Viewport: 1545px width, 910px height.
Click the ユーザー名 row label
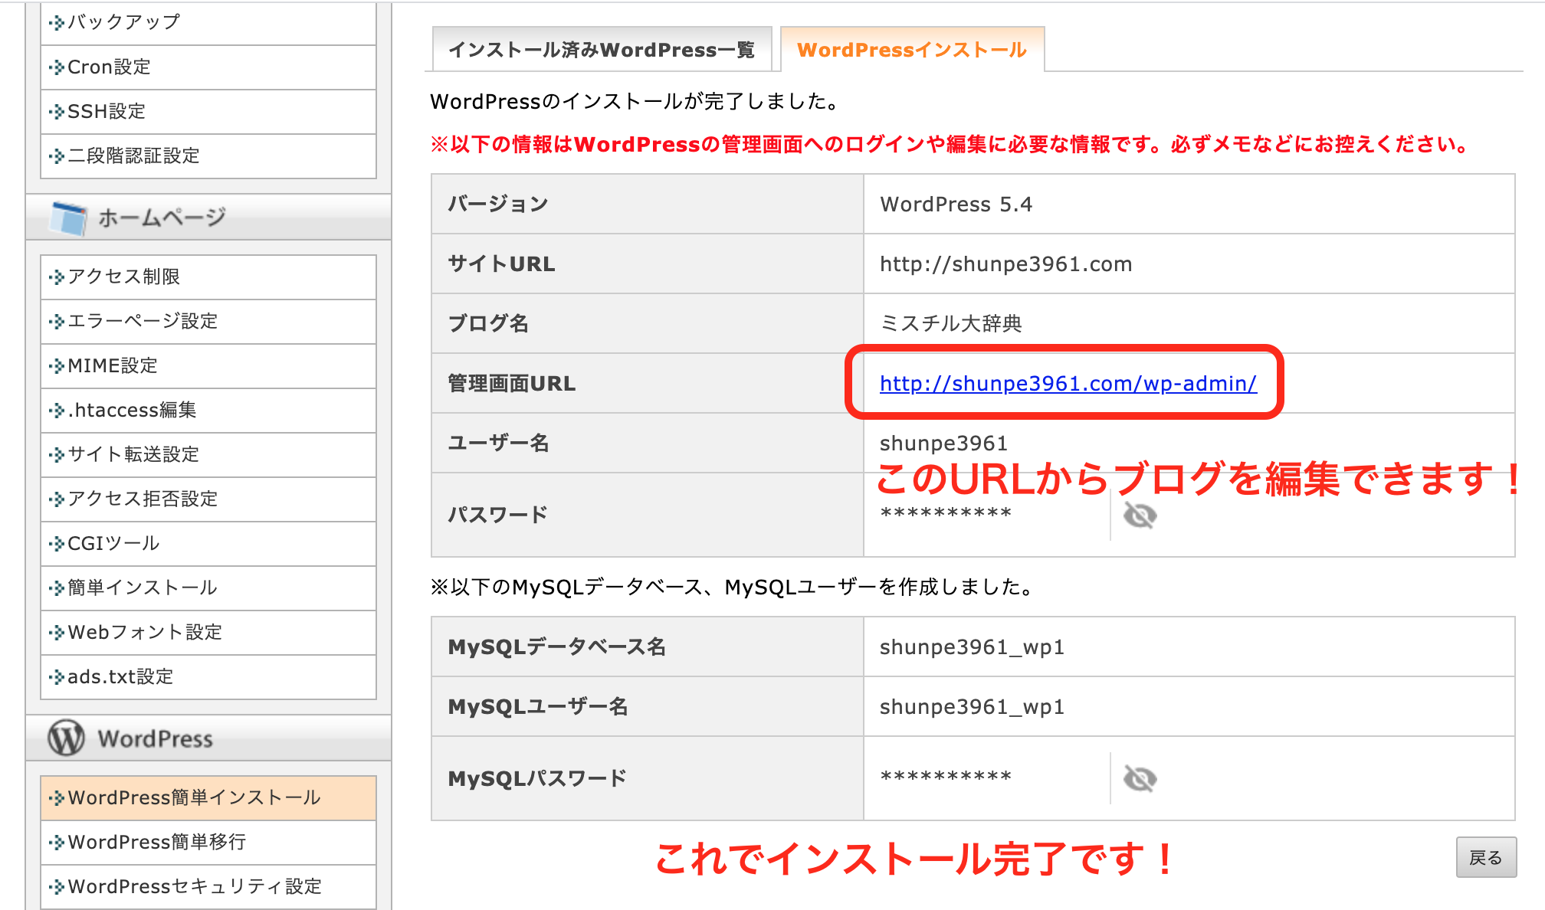pyautogui.click(x=498, y=444)
